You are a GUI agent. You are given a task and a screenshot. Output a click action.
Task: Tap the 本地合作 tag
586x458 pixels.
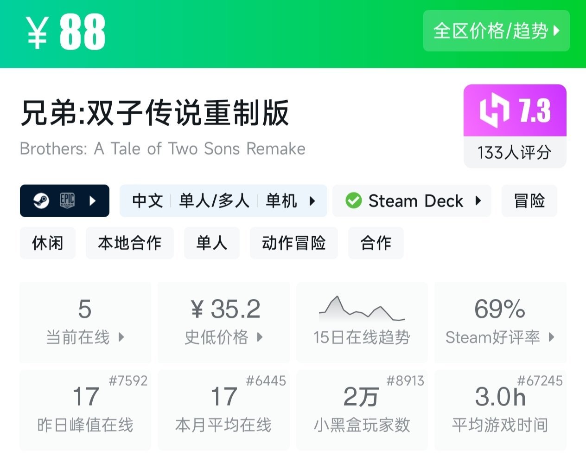coord(129,243)
